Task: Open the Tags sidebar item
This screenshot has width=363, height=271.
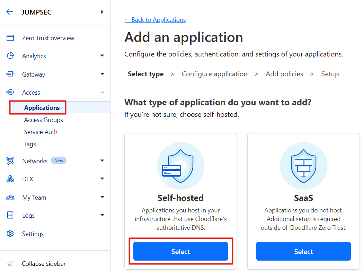Action: [30, 144]
